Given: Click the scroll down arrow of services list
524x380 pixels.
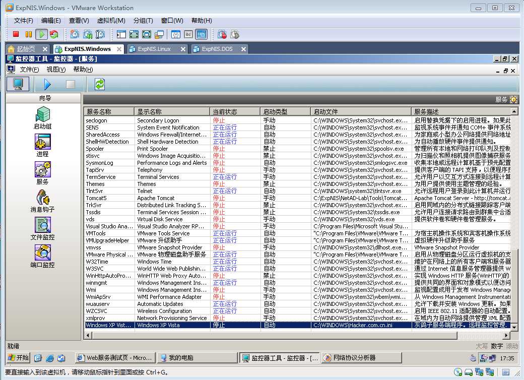Looking at the screenshot, I should pos(514,328).
